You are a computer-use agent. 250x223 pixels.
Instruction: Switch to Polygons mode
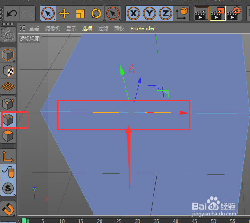(x=8, y=136)
